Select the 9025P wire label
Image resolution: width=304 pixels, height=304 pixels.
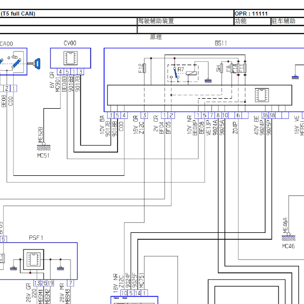point(268,128)
